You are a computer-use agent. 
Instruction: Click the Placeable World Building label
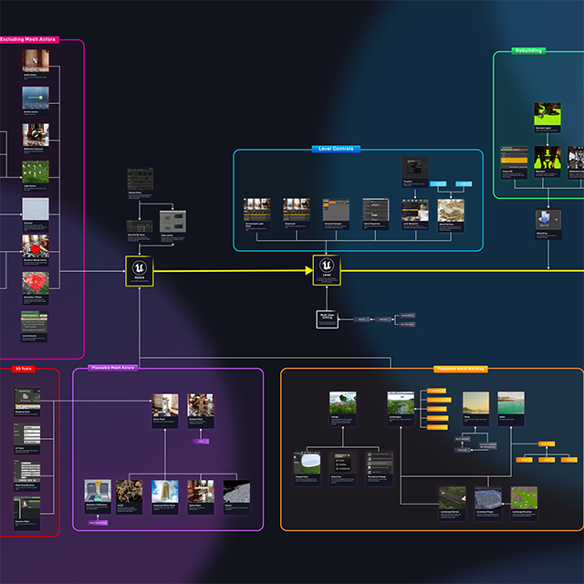coord(461,369)
